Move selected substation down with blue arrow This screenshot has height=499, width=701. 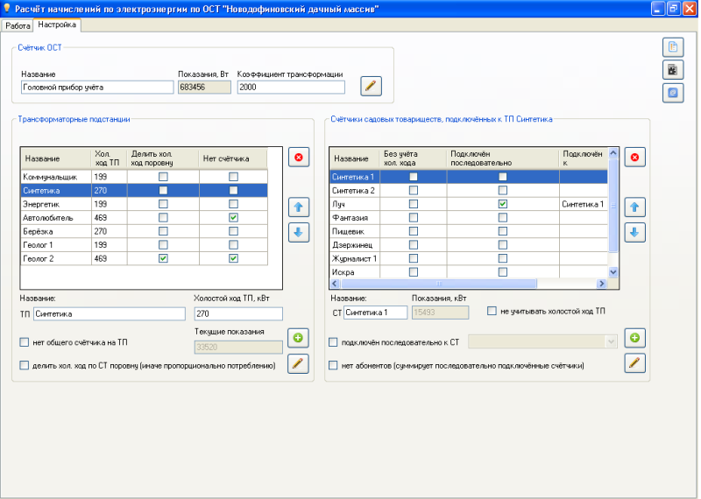pos(299,232)
